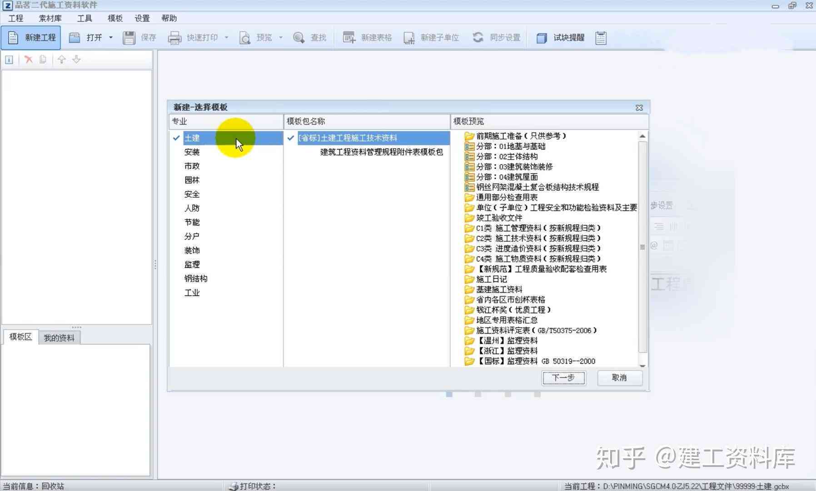Click 分部：01地基与基础 tree item
816x491 pixels.
click(x=511, y=146)
